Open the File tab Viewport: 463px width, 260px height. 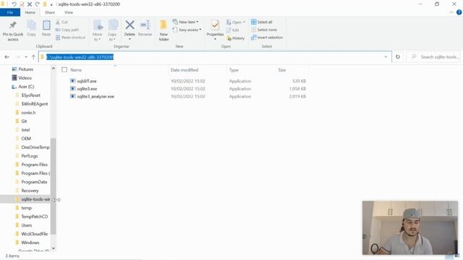[10, 12]
